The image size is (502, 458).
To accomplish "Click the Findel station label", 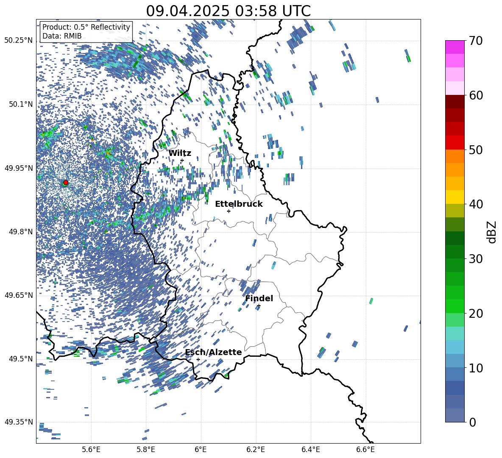I will (259, 298).
